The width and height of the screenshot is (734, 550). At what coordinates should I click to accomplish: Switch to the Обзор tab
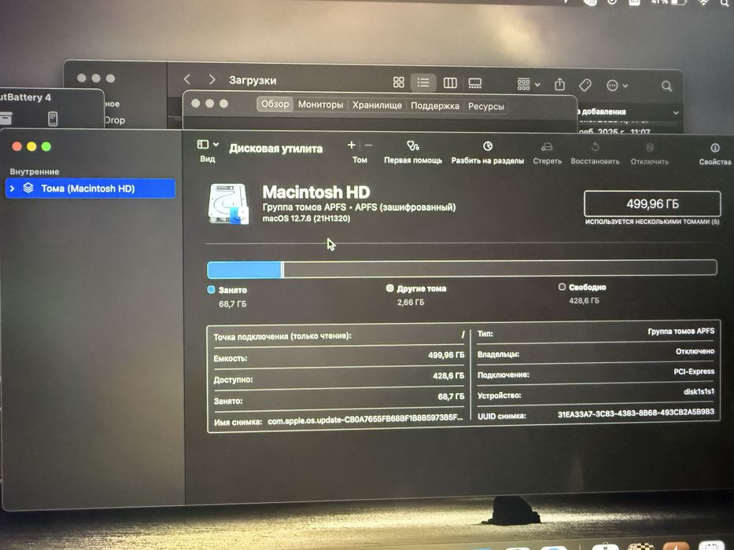coord(275,104)
